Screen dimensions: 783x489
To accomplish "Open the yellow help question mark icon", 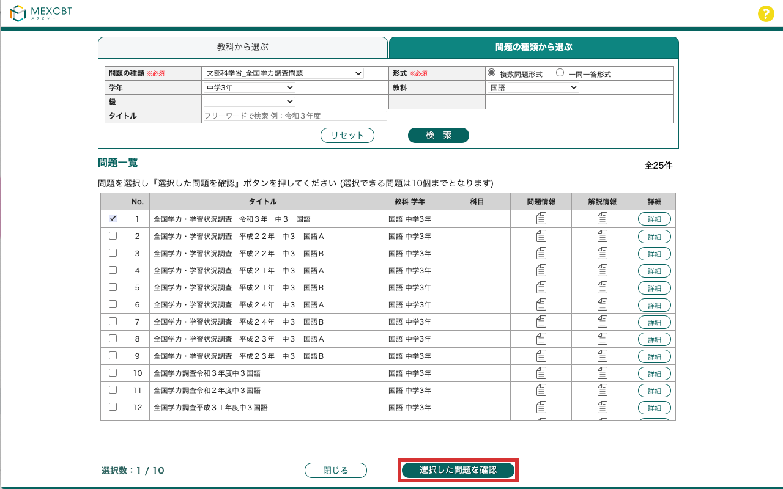I will (766, 13).
